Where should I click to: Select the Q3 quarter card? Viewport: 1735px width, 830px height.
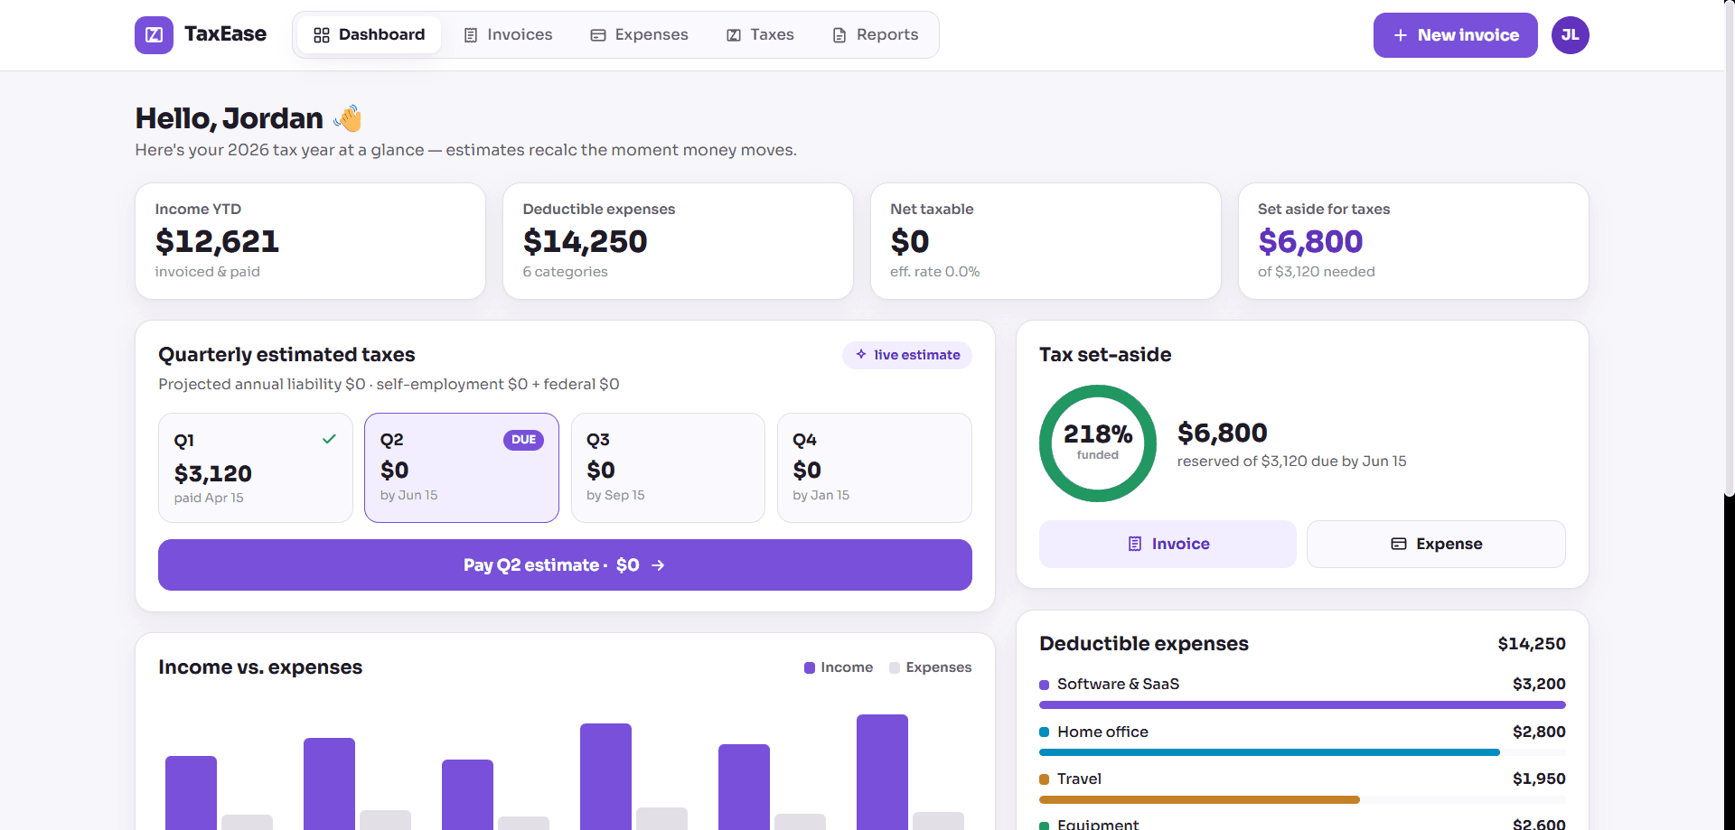coord(668,468)
